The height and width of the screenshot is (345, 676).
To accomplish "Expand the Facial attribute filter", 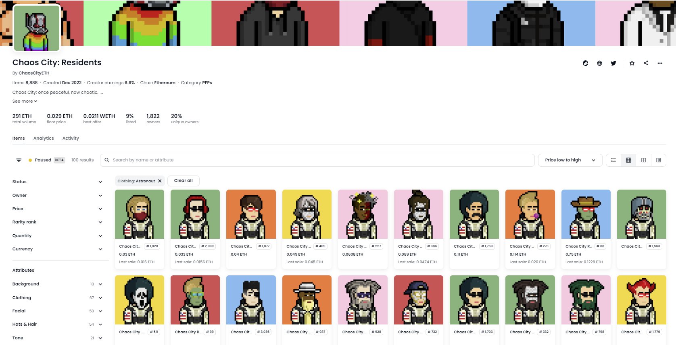I will pos(57,311).
